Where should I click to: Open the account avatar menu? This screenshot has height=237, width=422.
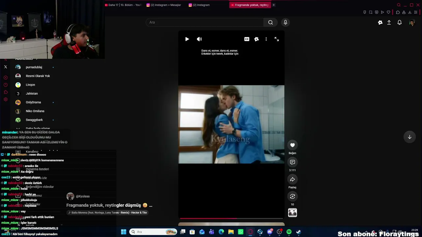[x=412, y=22]
